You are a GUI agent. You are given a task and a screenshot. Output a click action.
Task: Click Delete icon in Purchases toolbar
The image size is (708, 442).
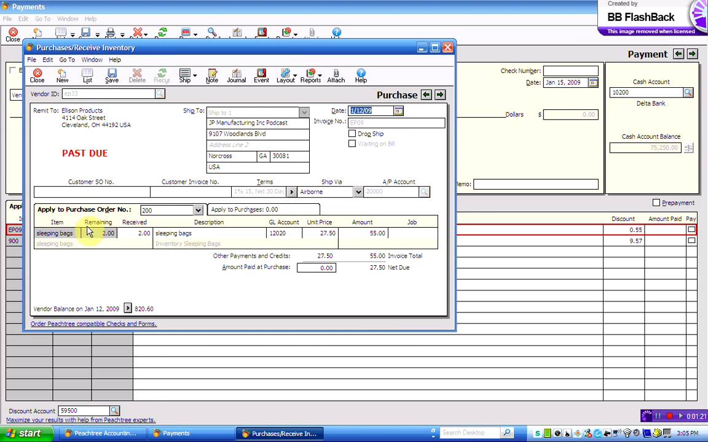coord(137,76)
